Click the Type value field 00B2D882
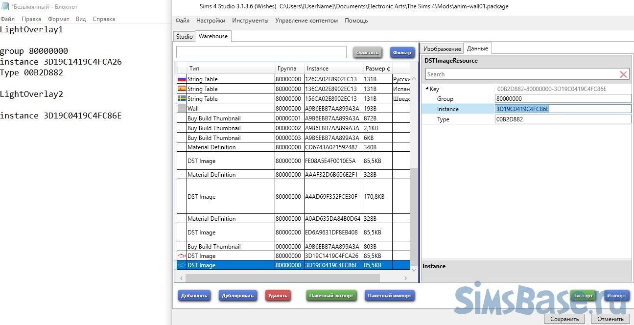 (x=563, y=119)
